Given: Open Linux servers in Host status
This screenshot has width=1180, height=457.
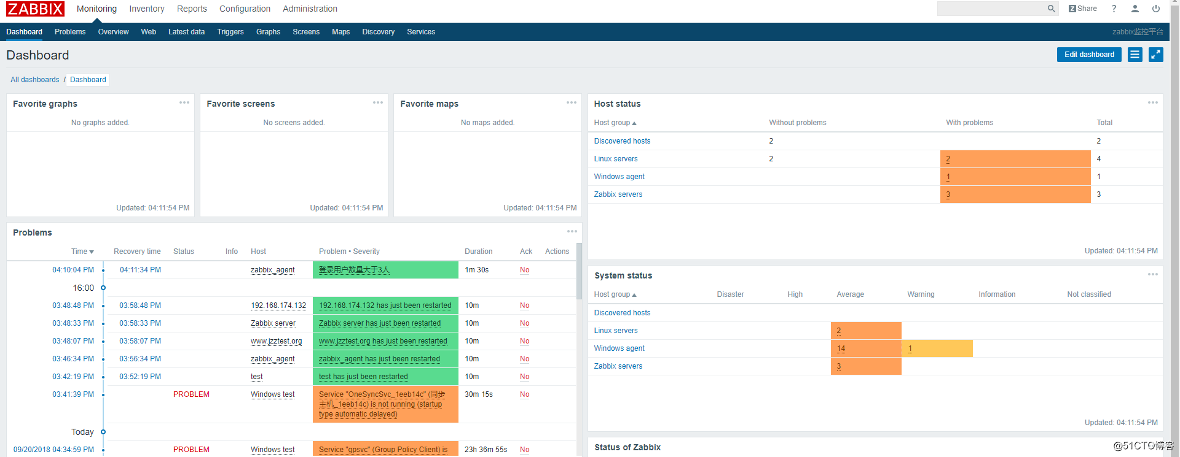Looking at the screenshot, I should click(x=616, y=159).
